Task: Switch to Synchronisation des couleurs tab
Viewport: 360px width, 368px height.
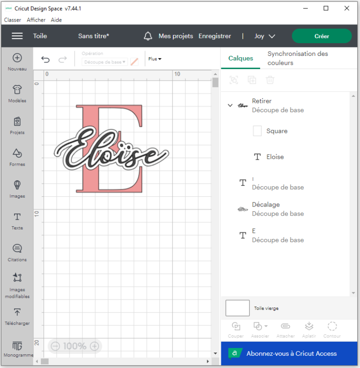Action: click(298, 58)
